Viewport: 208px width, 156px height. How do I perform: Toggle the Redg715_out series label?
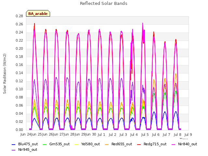[x=155, y=144]
